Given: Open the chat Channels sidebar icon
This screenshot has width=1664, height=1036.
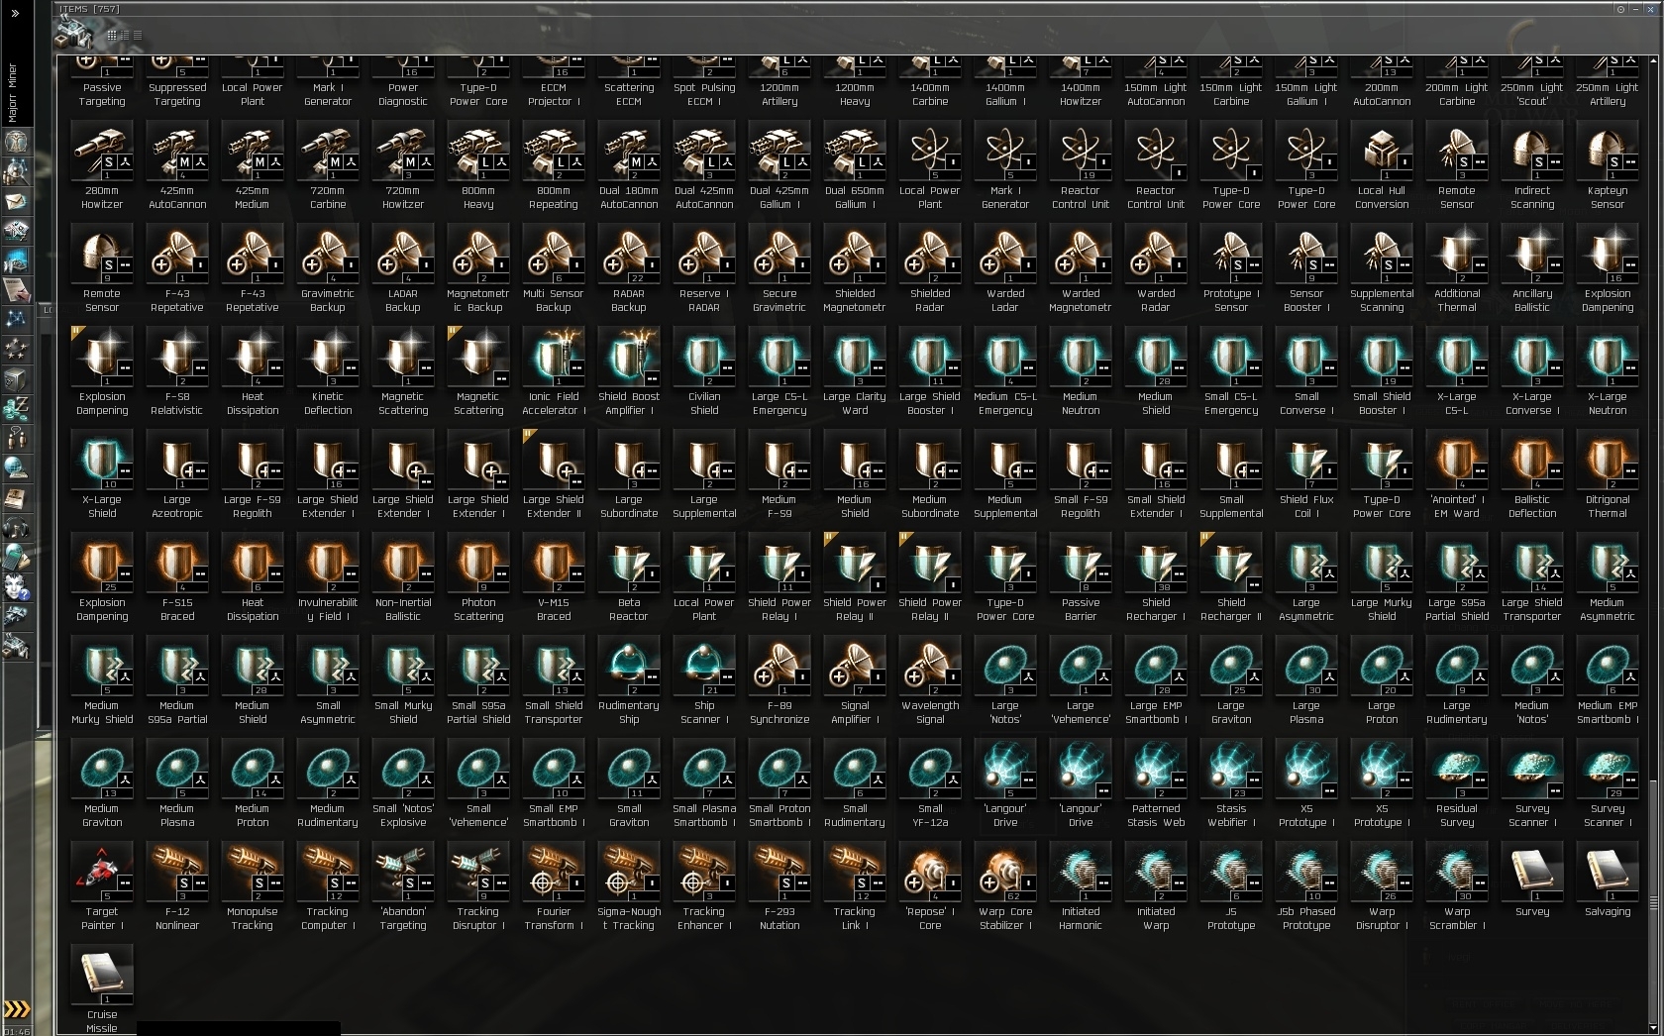Looking at the screenshot, I should (x=17, y=438).
